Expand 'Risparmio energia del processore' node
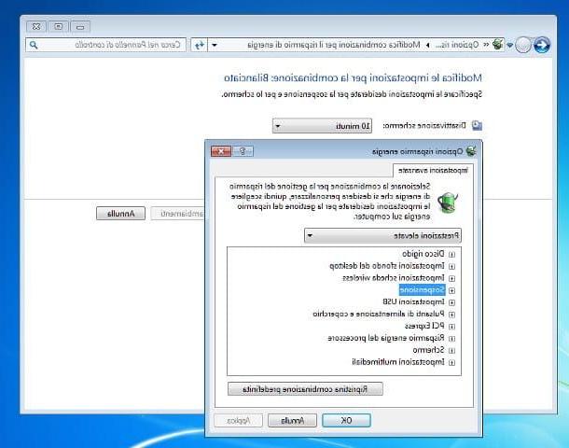The height and width of the screenshot is (448, 569). coord(451,339)
